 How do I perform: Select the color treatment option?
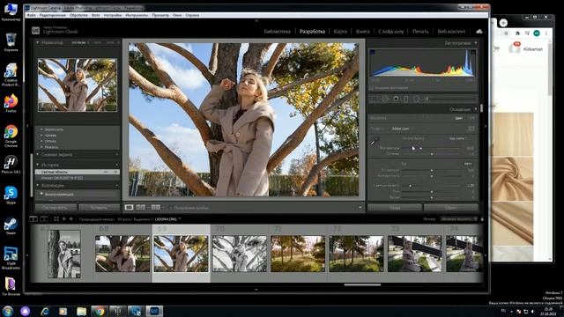point(458,118)
